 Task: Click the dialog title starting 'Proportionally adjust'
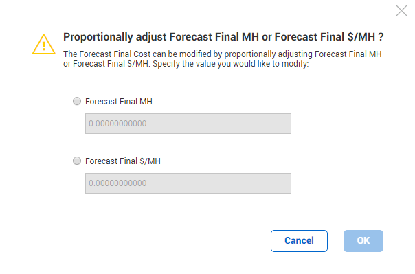[x=223, y=37]
